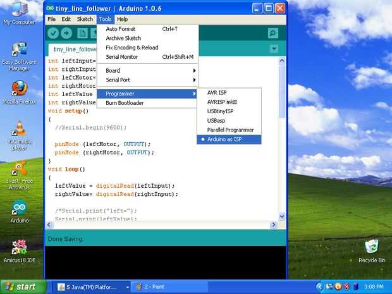392x294 pixels.
Task: Open the Serial Monitor magnifier icon
Action: tap(273, 33)
